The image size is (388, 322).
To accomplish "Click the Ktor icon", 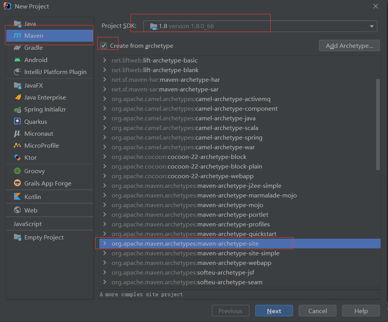I will (x=17, y=157).
